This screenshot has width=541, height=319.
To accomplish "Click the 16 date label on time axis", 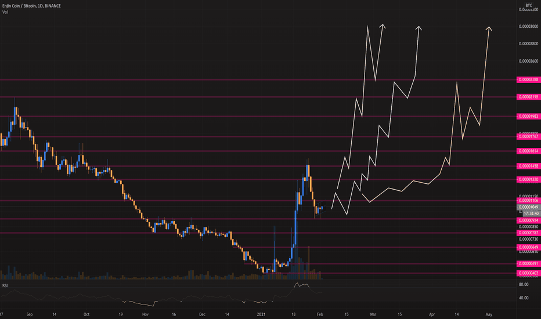I will (x=174, y=314).
